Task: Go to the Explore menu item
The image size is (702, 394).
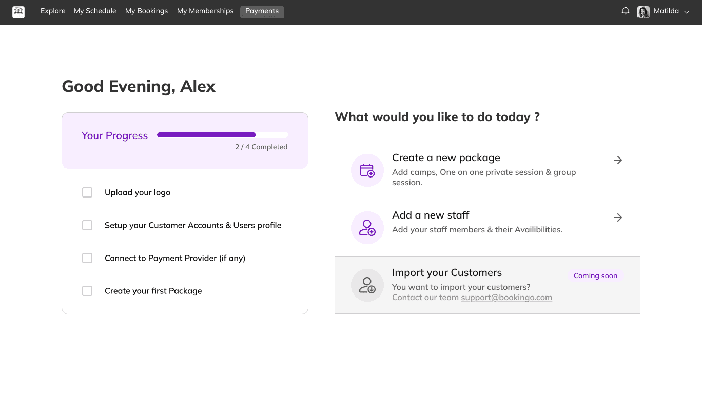Action: coord(53,11)
